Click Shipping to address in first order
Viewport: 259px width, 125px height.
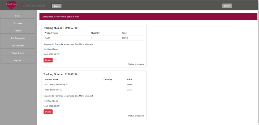coord(68,44)
